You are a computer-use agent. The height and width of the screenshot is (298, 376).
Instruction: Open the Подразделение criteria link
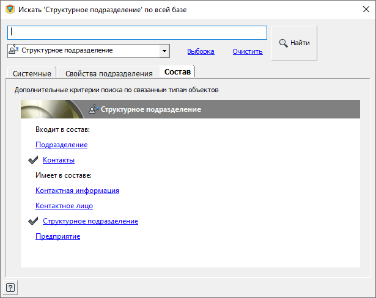(x=61, y=145)
